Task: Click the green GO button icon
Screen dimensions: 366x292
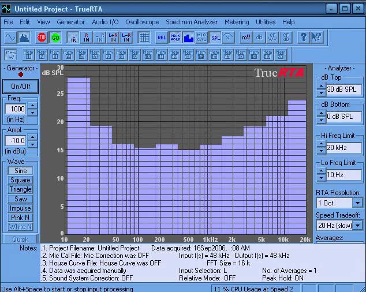Action: pos(55,38)
